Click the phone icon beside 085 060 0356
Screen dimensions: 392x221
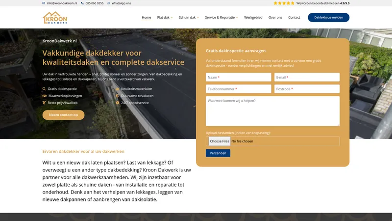82,3
